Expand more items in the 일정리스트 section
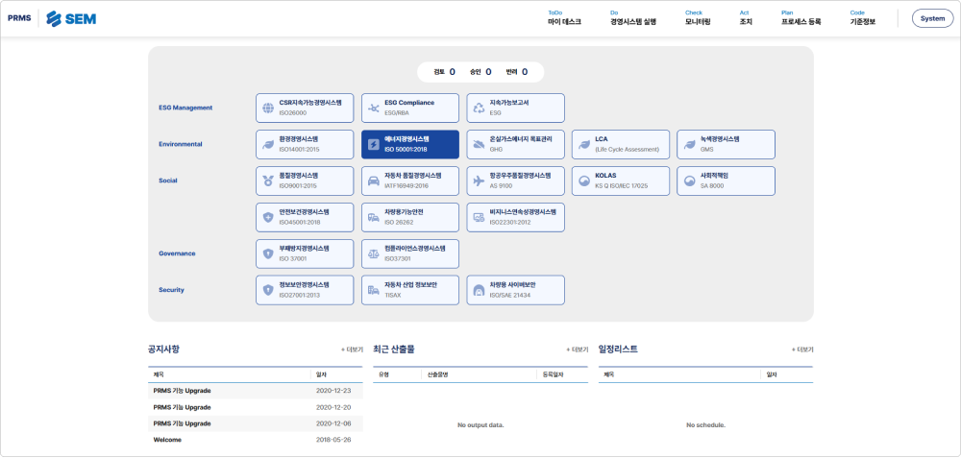 tap(802, 350)
